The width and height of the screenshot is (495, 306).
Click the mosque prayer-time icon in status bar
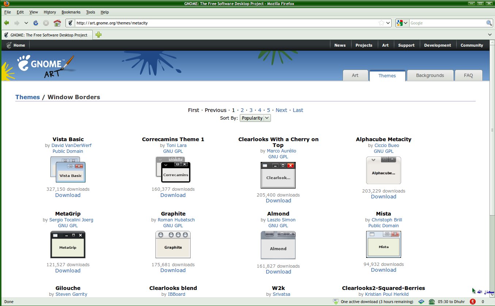click(432, 302)
